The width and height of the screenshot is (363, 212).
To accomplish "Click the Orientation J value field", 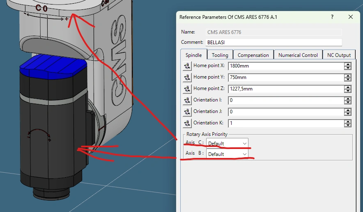I will tap(286, 112).
